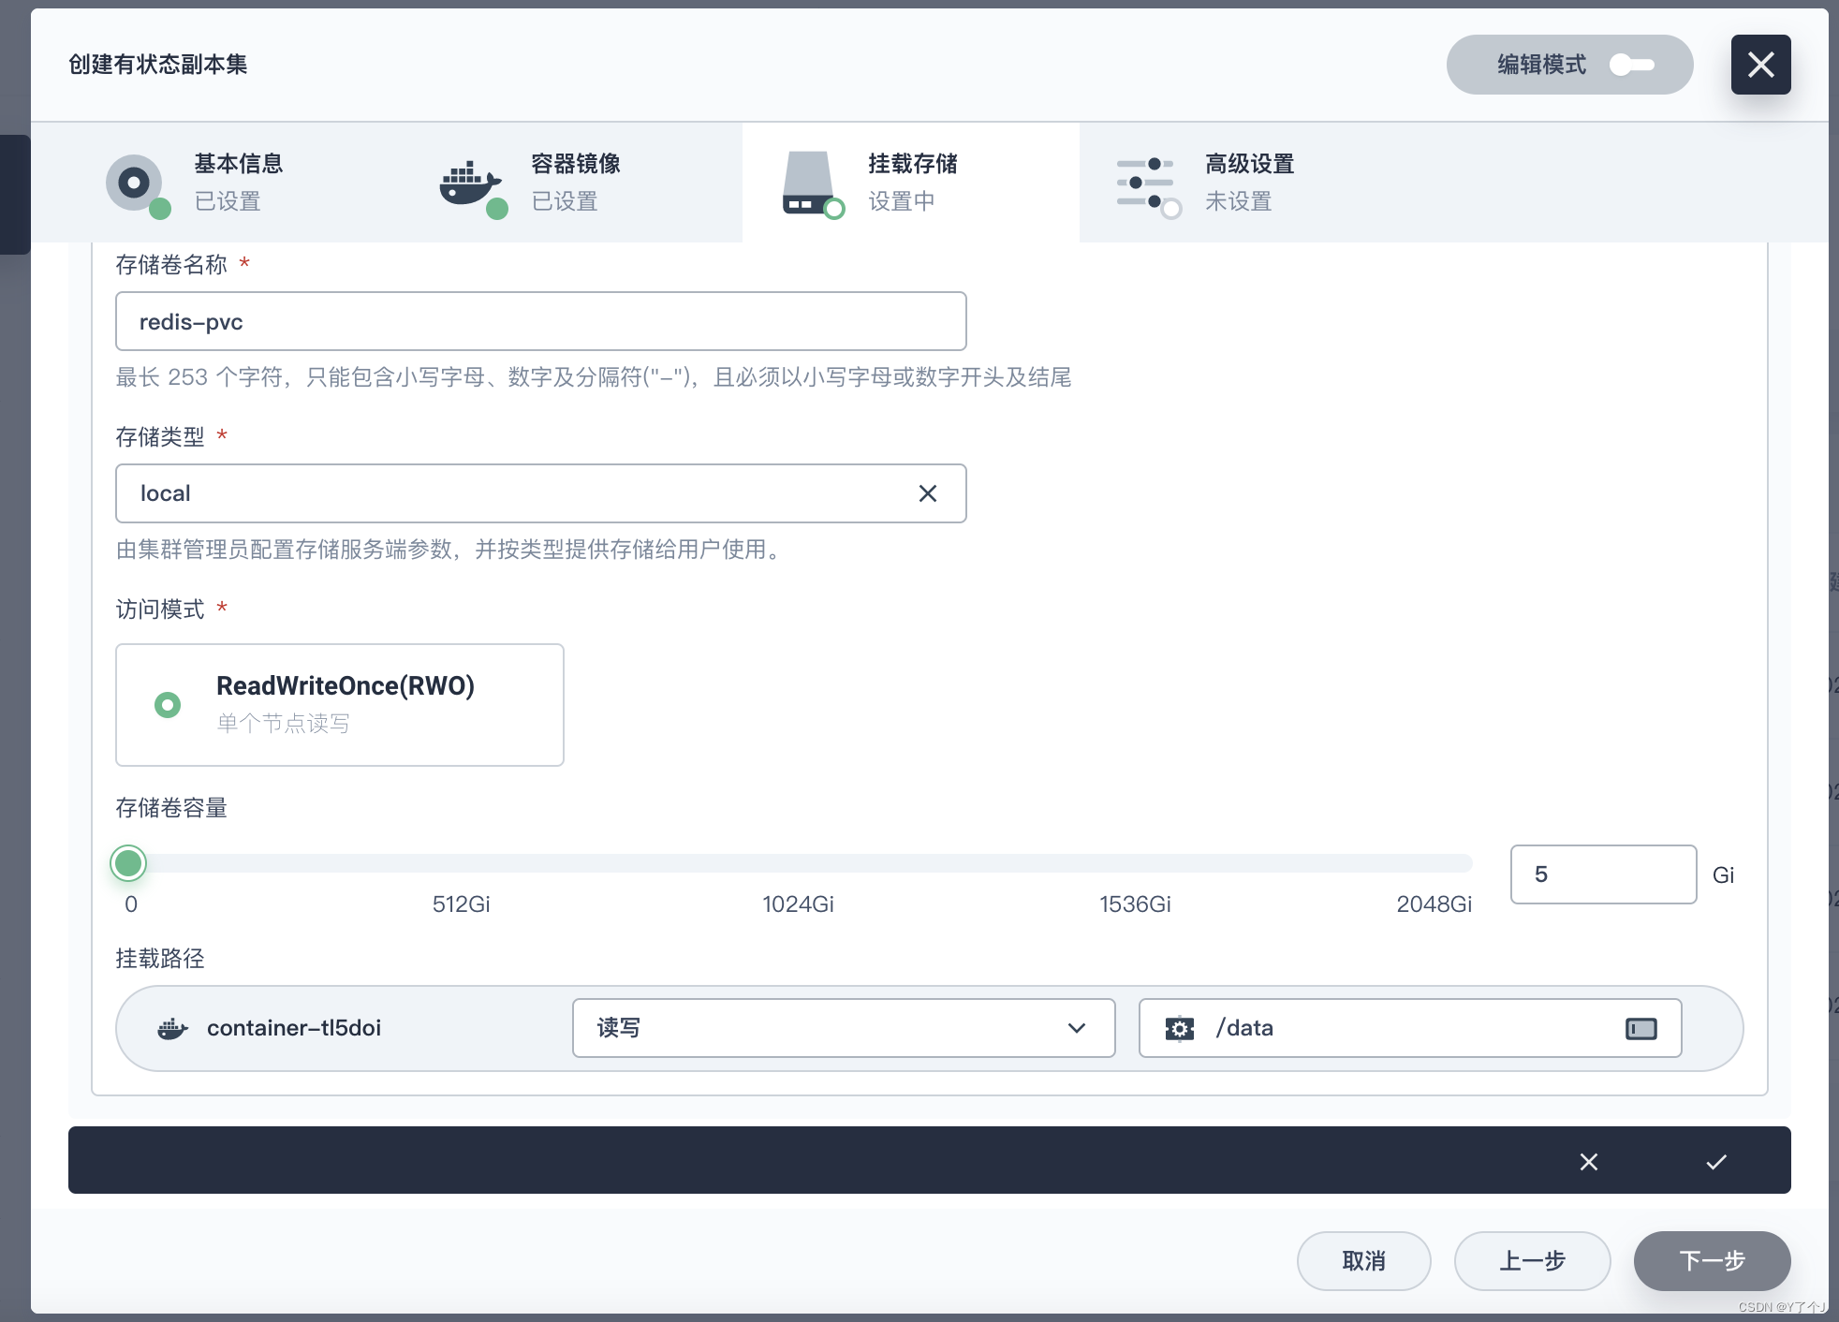Screen dimensions: 1839x1322
Task: Click the container-tl5doi container name
Action: click(x=294, y=1028)
